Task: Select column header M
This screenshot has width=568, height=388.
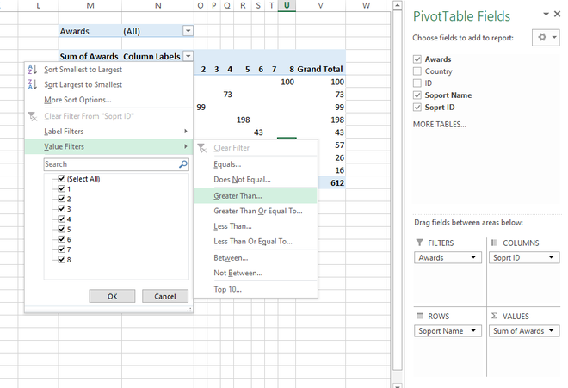Action: pos(90,5)
